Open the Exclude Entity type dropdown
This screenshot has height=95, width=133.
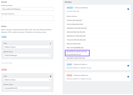(27, 80)
